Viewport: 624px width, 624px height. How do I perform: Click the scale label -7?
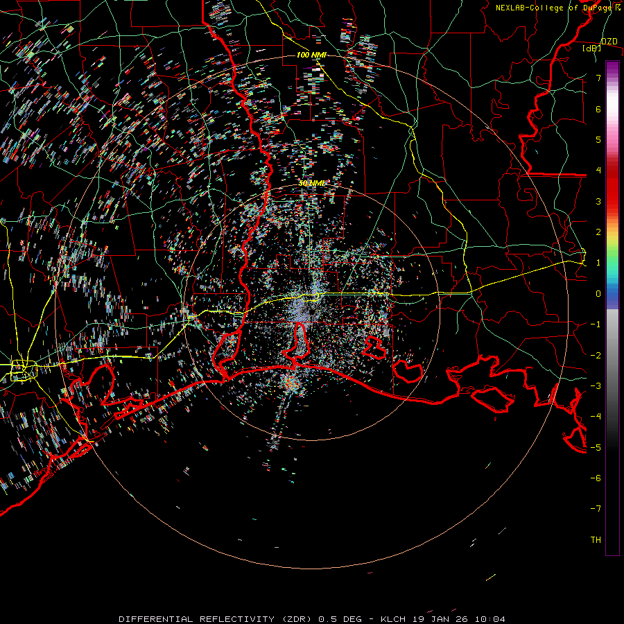click(x=596, y=509)
